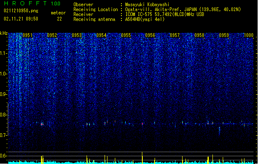This screenshot has width=258, height=164.
Task: Click the Receiving antenna label
Action: click(x=94, y=19)
